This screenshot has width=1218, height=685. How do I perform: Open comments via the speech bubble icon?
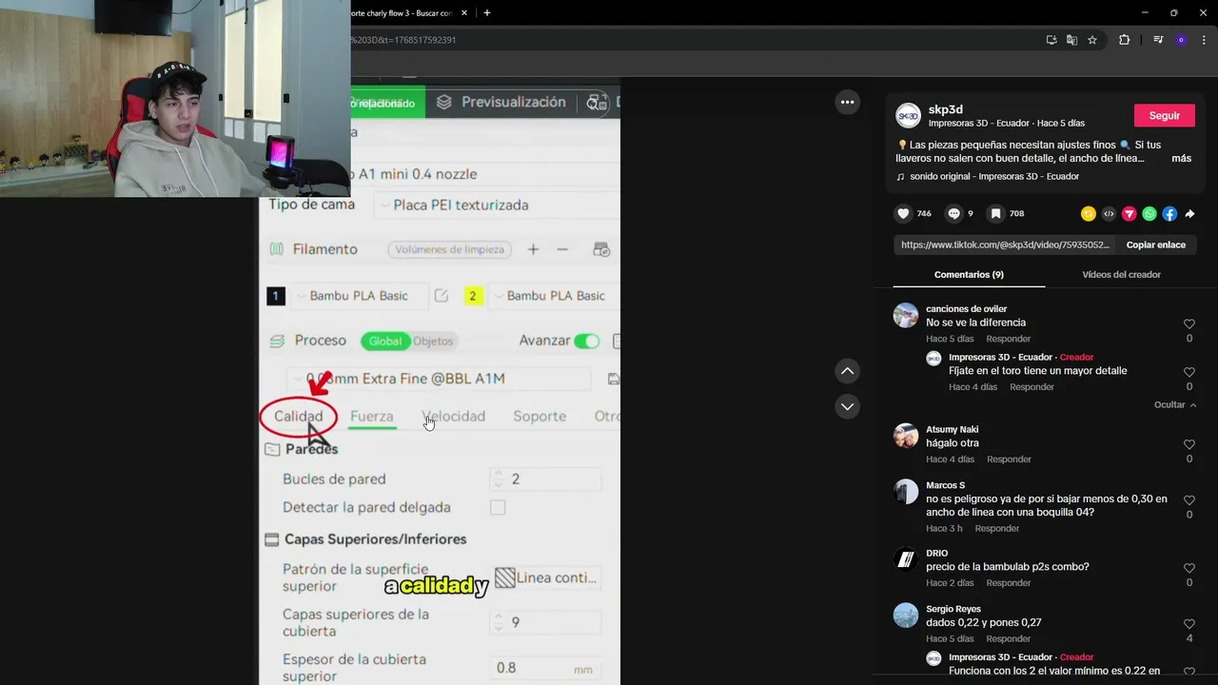[x=954, y=214]
